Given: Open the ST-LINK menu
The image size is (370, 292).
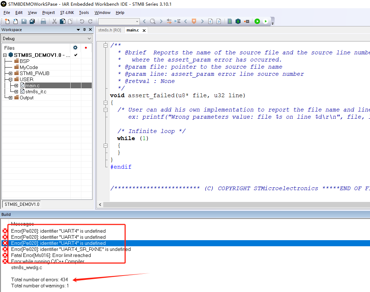Looking at the screenshot, I should pyautogui.click(x=67, y=13).
